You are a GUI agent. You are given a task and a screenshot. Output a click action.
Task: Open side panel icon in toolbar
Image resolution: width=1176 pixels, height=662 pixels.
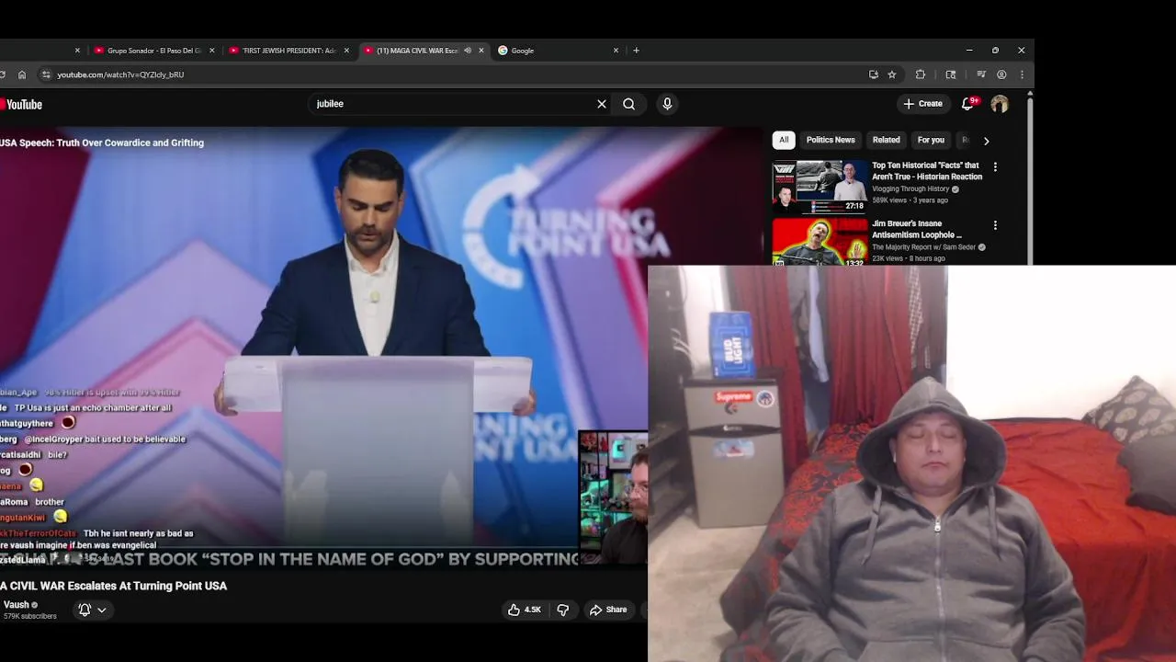pos(950,74)
